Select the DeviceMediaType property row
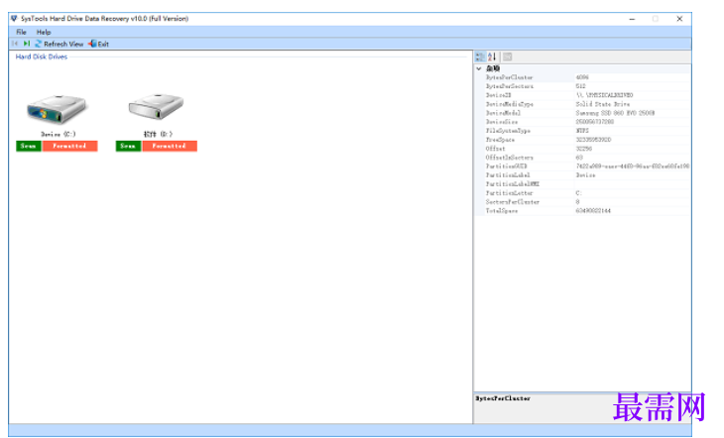Screen dimensions: 724x438 coord(586,104)
